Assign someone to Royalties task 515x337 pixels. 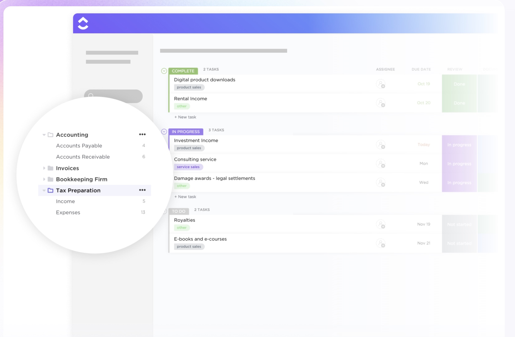(381, 224)
